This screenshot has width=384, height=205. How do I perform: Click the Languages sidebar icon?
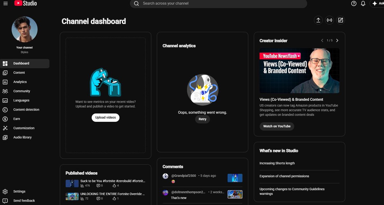coord(5,100)
